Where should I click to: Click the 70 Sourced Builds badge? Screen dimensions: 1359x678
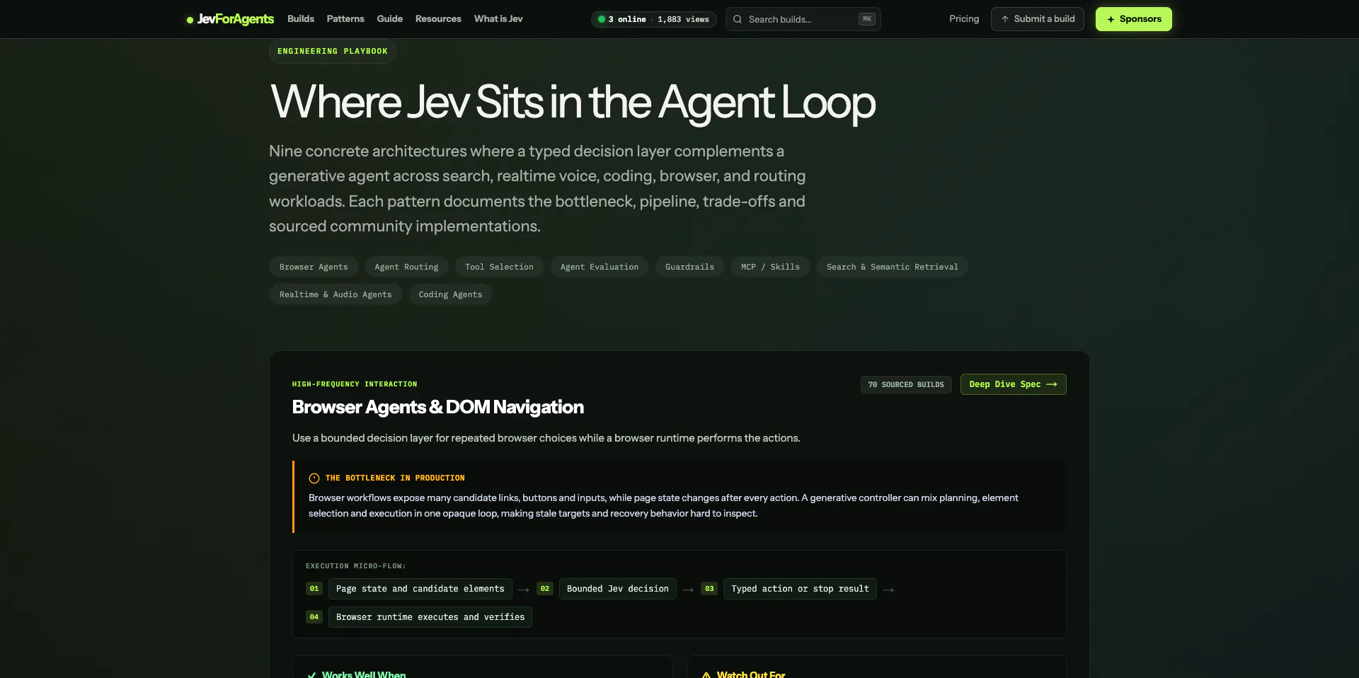coord(906,384)
